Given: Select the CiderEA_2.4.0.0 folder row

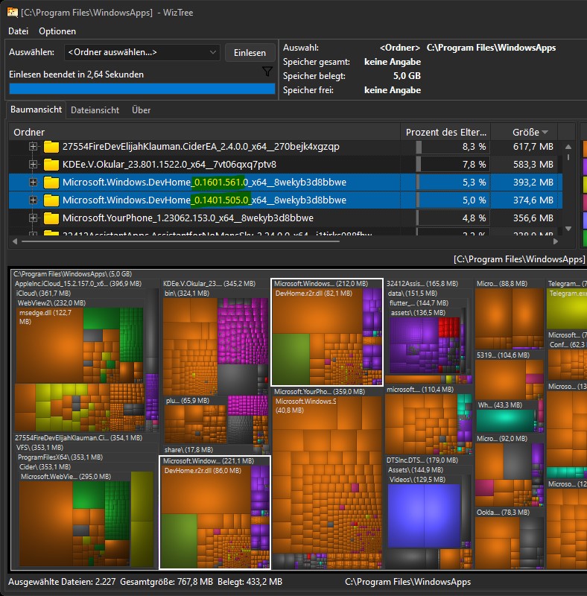Looking at the screenshot, I should [285, 146].
